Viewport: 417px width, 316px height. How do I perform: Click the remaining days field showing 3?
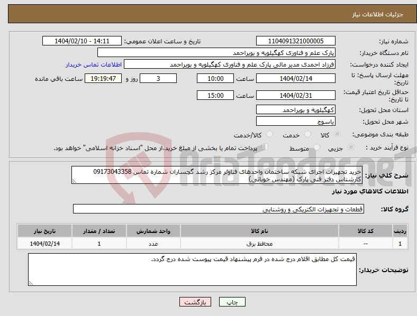158,78
